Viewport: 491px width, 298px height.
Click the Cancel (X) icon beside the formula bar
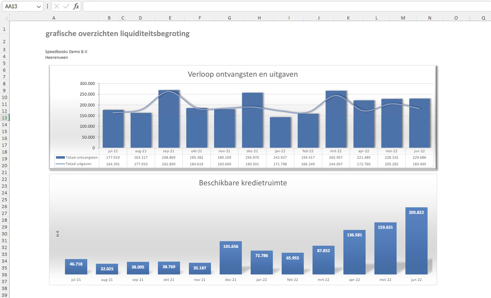point(56,6)
